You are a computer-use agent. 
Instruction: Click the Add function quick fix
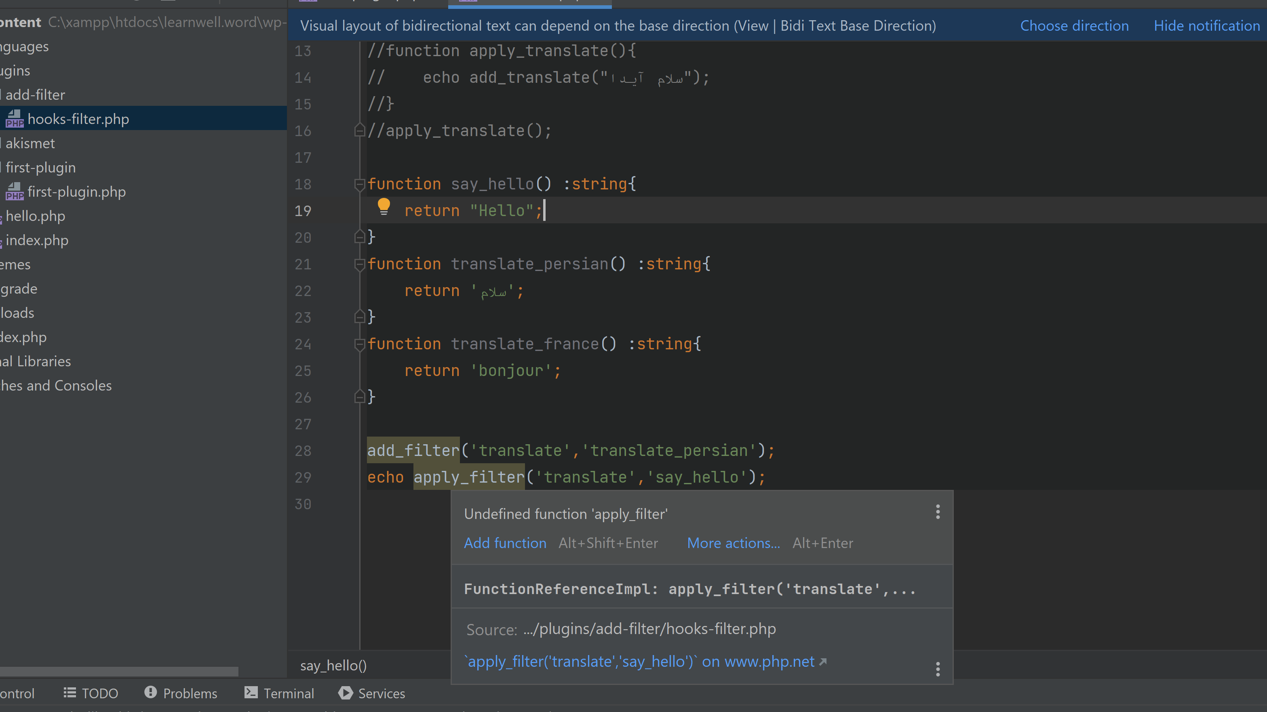[505, 543]
